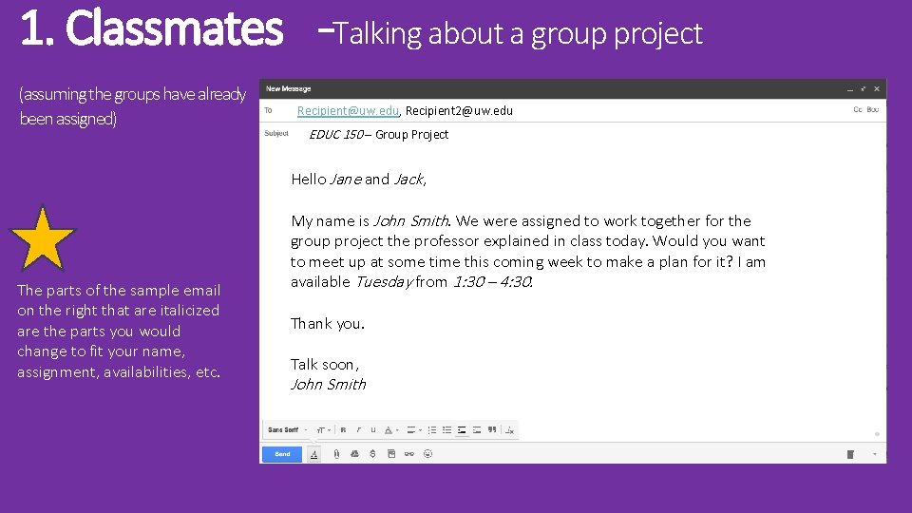912x513 pixels.
Task: Insert files using the Google Drive icon
Action: pos(354,454)
